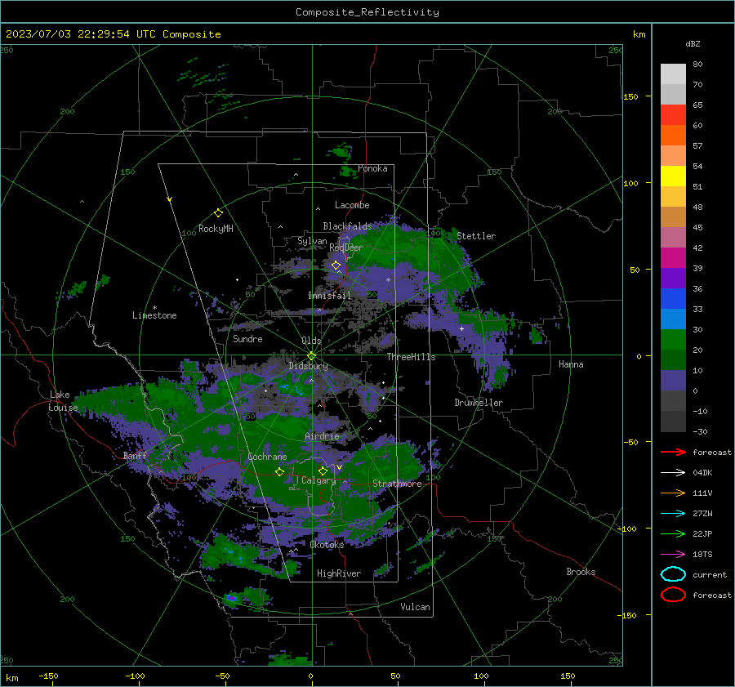Image resolution: width=735 pixels, height=687 pixels.
Task: Select yellow diamond marker above Calgary label
Action: [x=323, y=471]
